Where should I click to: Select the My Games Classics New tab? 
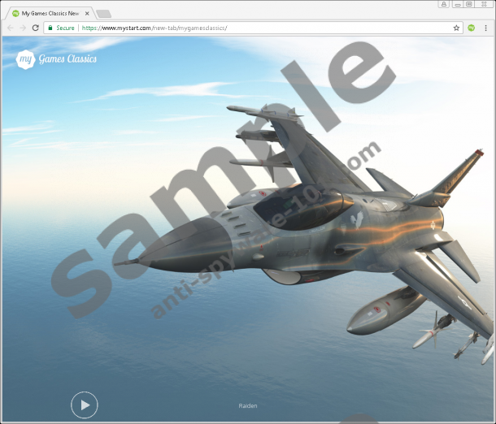pyautogui.click(x=50, y=13)
